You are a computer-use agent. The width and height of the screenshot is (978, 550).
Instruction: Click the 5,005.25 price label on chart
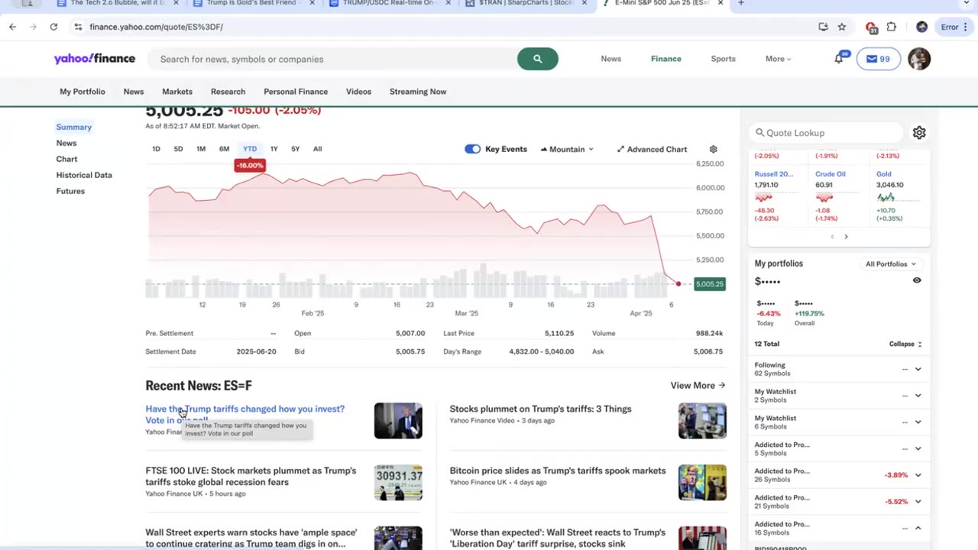tap(710, 284)
